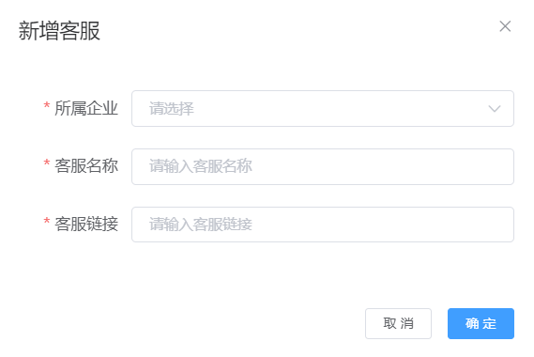The image size is (534, 357).
Task: Expand the 所属企业 dropdown arrow
Action: pyautogui.click(x=495, y=109)
